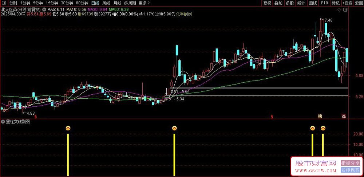Add stock via +自选 button
364x177 pixels.
(347, 3)
